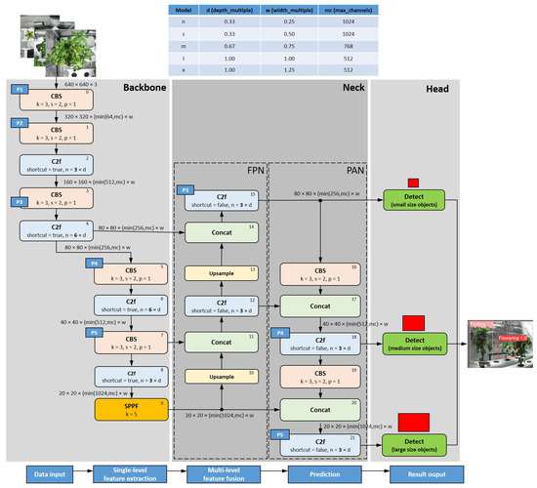Click the d (depth_multiple) column header
The height and width of the screenshot is (488, 537).
pyautogui.click(x=229, y=10)
